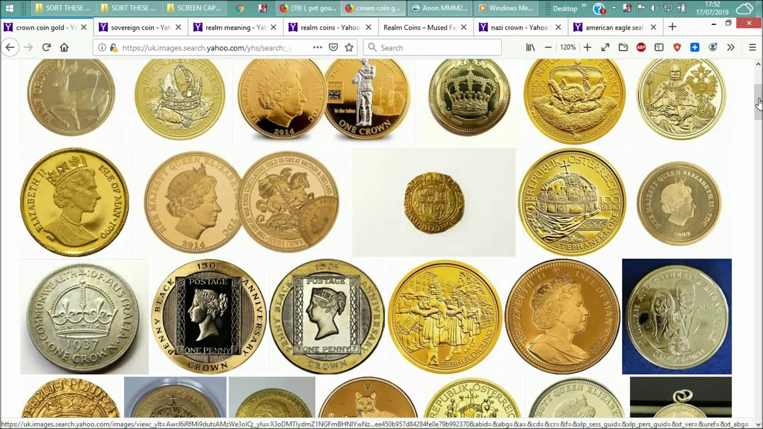The height and width of the screenshot is (429, 763).
Task: Open page actions three-dot menu
Action: pyautogui.click(x=317, y=48)
